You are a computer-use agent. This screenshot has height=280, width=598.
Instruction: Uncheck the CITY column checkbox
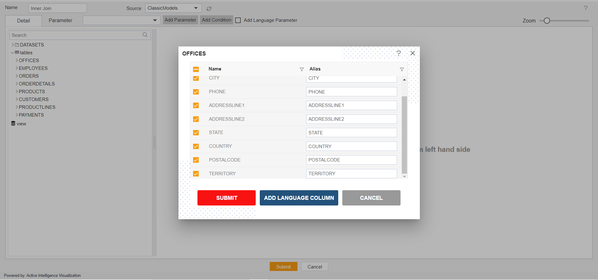[196, 78]
